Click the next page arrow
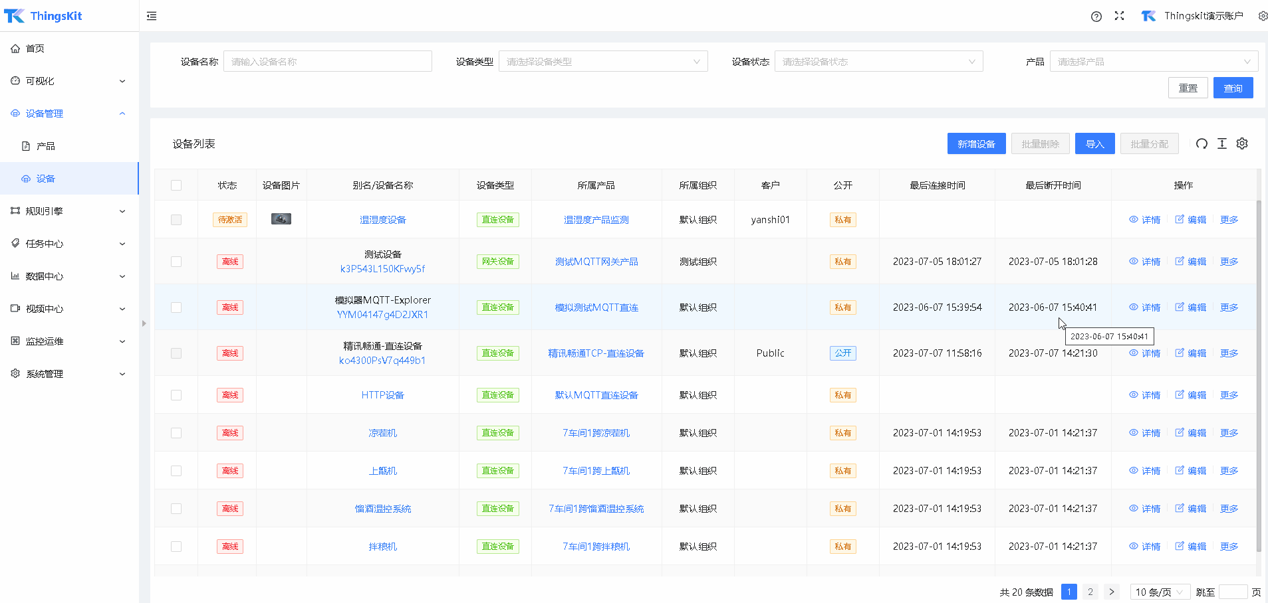The width and height of the screenshot is (1268, 603). (x=1112, y=592)
